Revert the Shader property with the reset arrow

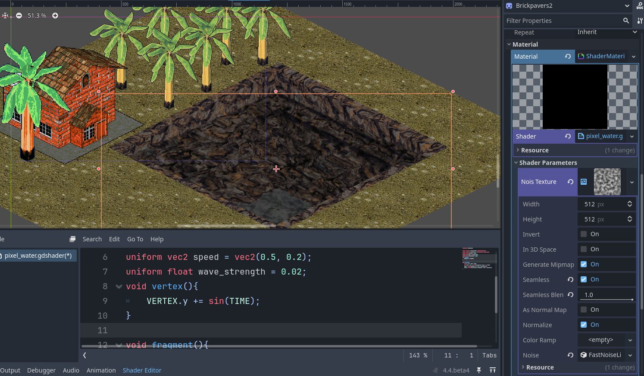click(x=568, y=136)
